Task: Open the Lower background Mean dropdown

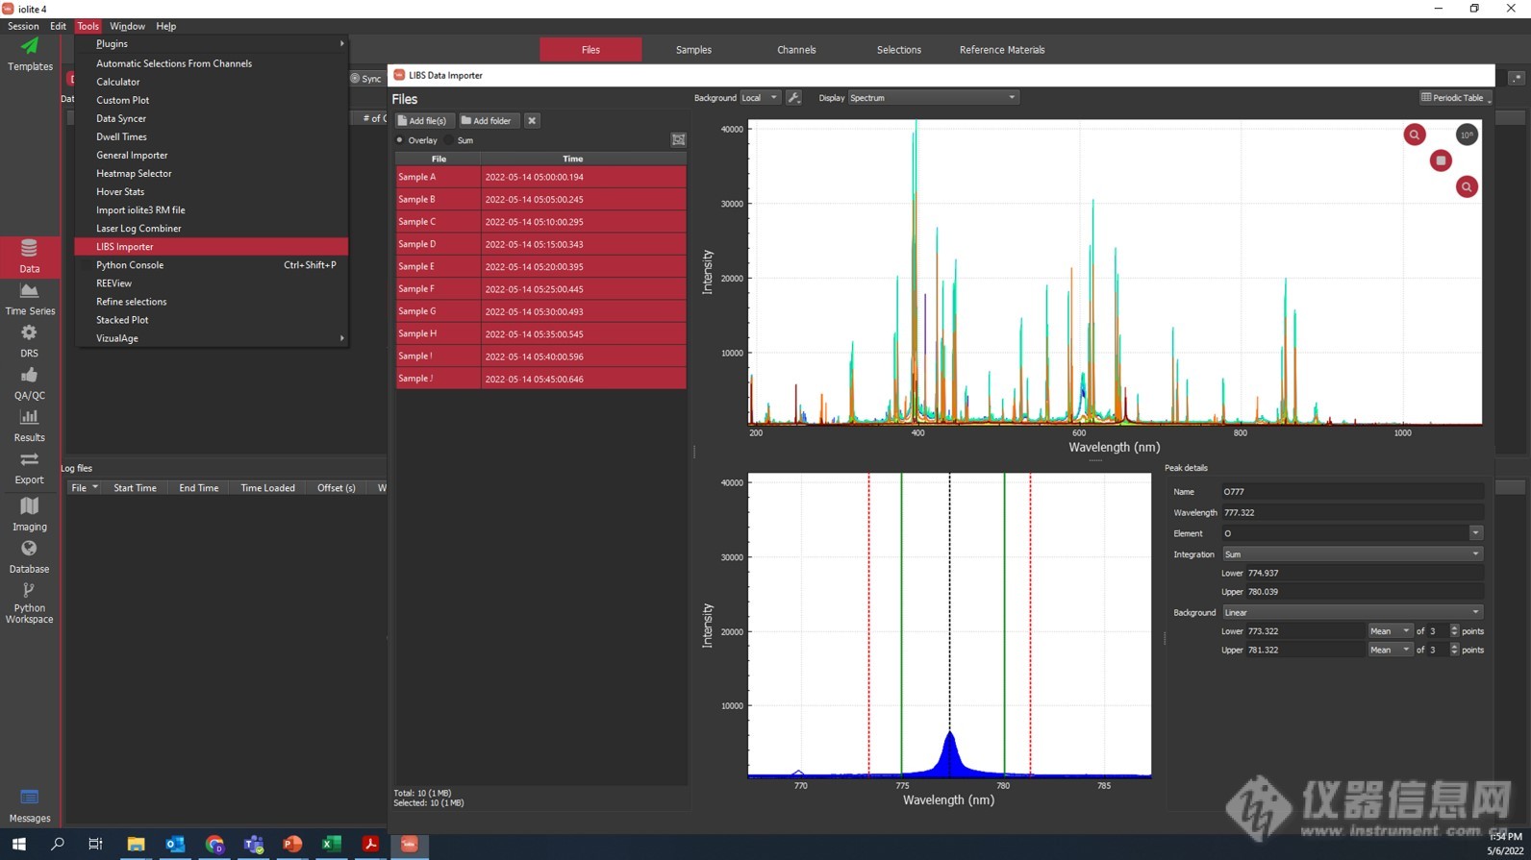Action: 1390,631
